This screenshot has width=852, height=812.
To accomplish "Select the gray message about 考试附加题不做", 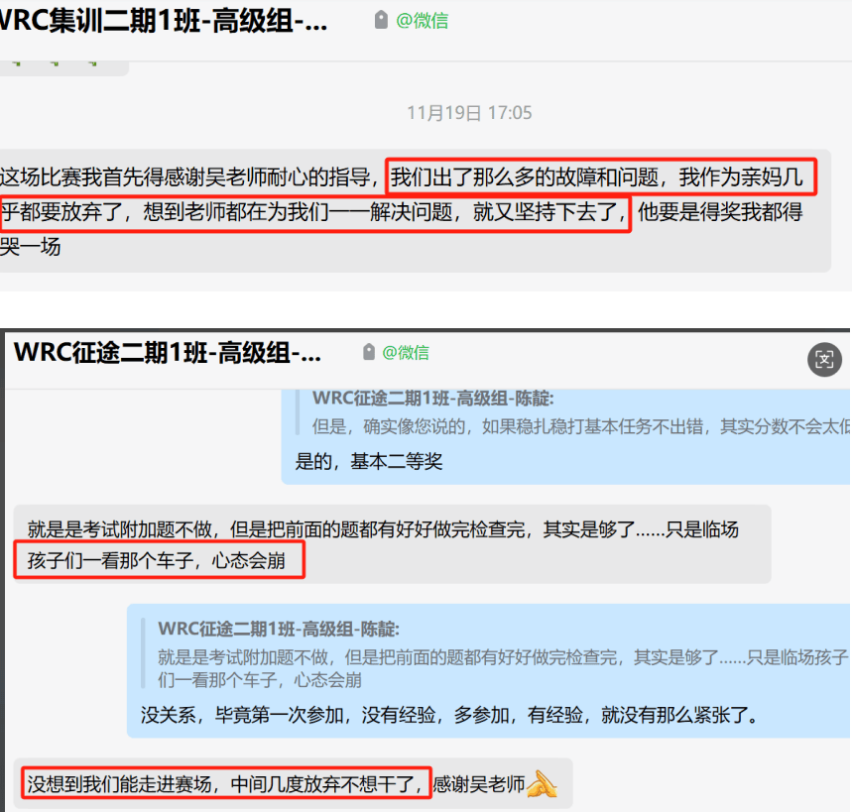I will pyautogui.click(x=393, y=544).
